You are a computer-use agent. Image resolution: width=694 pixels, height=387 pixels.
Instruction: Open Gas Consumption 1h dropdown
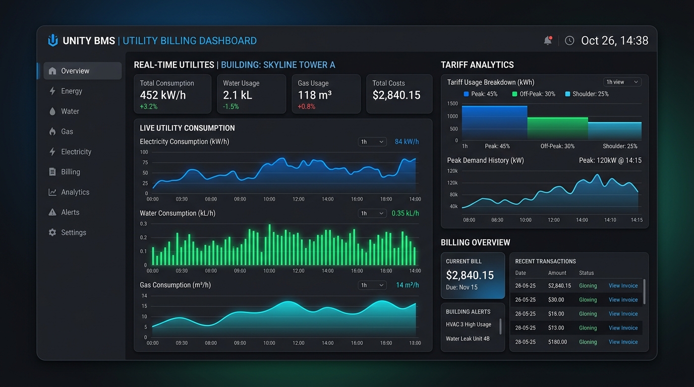point(372,285)
